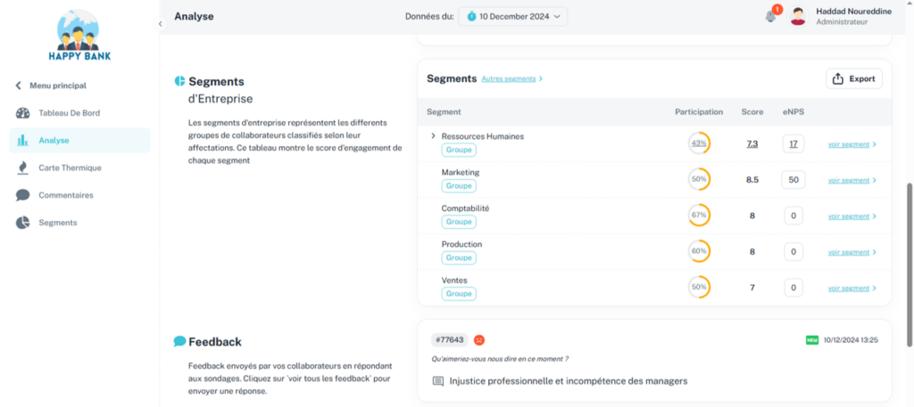This screenshot has width=914, height=407.
Task: Click the Comptabilité 67% participation ring
Action: [699, 216]
